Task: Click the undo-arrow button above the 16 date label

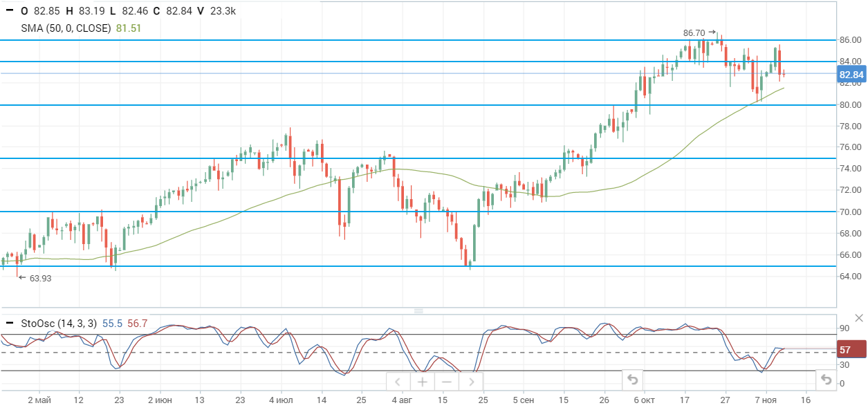Action: click(825, 379)
